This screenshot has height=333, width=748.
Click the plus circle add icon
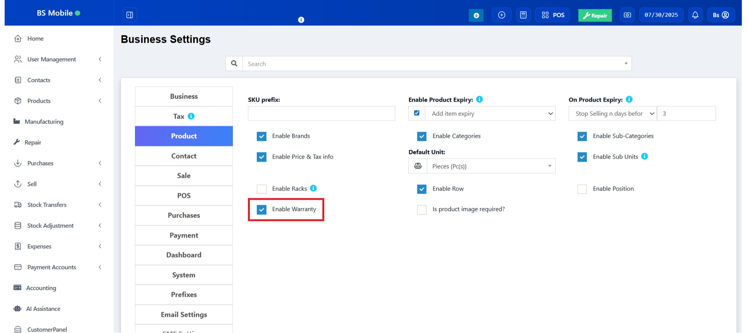(x=501, y=15)
